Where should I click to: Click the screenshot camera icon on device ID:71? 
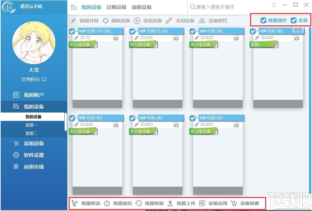tap(115, 38)
